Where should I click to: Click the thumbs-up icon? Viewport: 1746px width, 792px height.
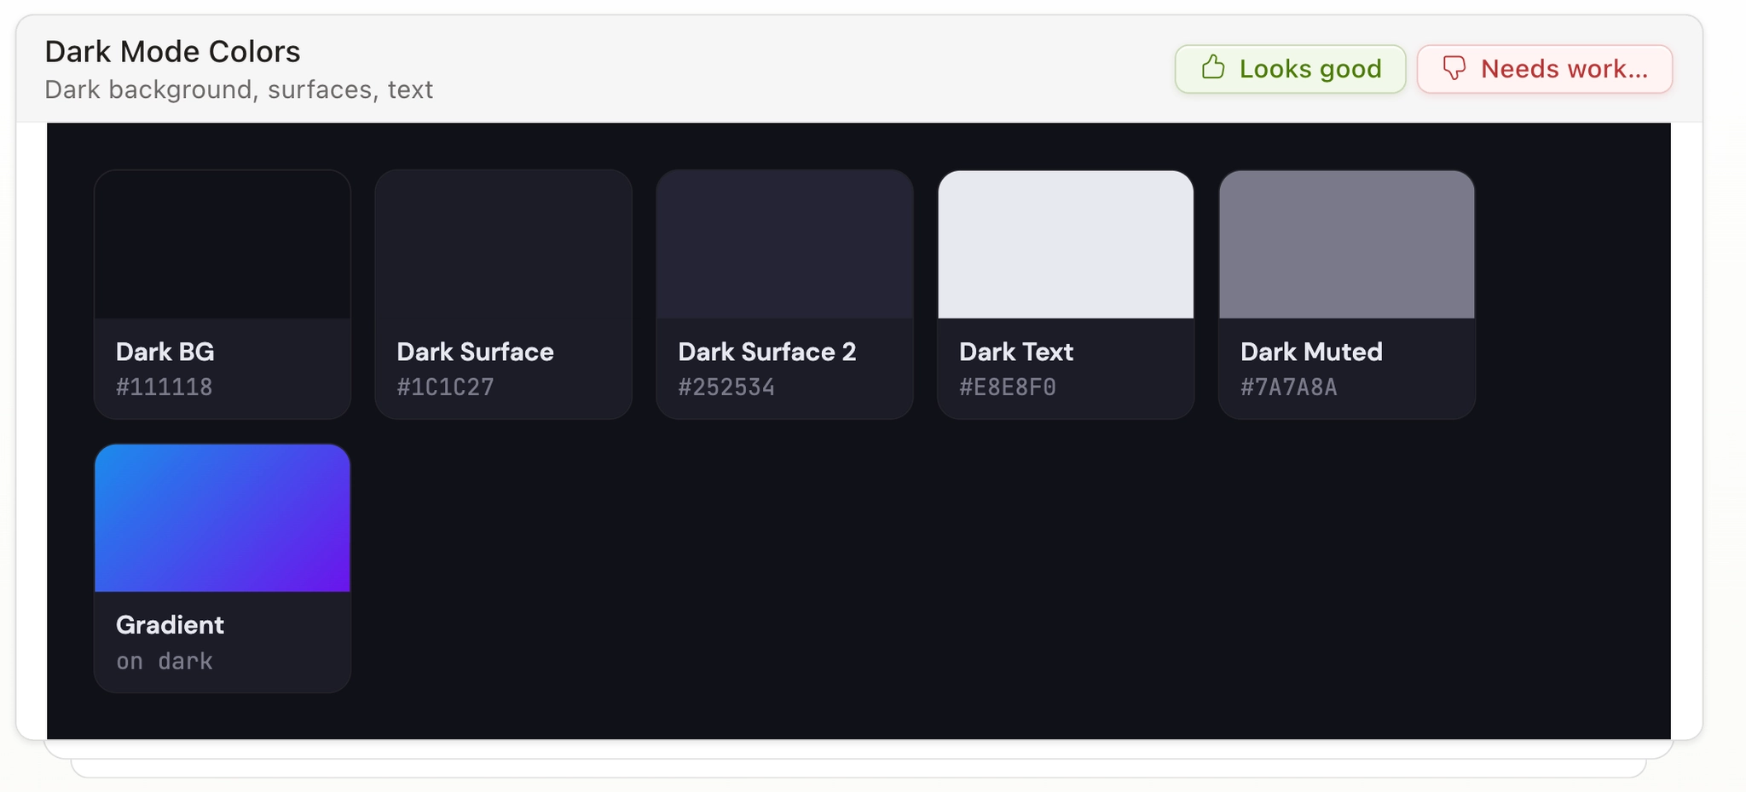click(x=1212, y=67)
